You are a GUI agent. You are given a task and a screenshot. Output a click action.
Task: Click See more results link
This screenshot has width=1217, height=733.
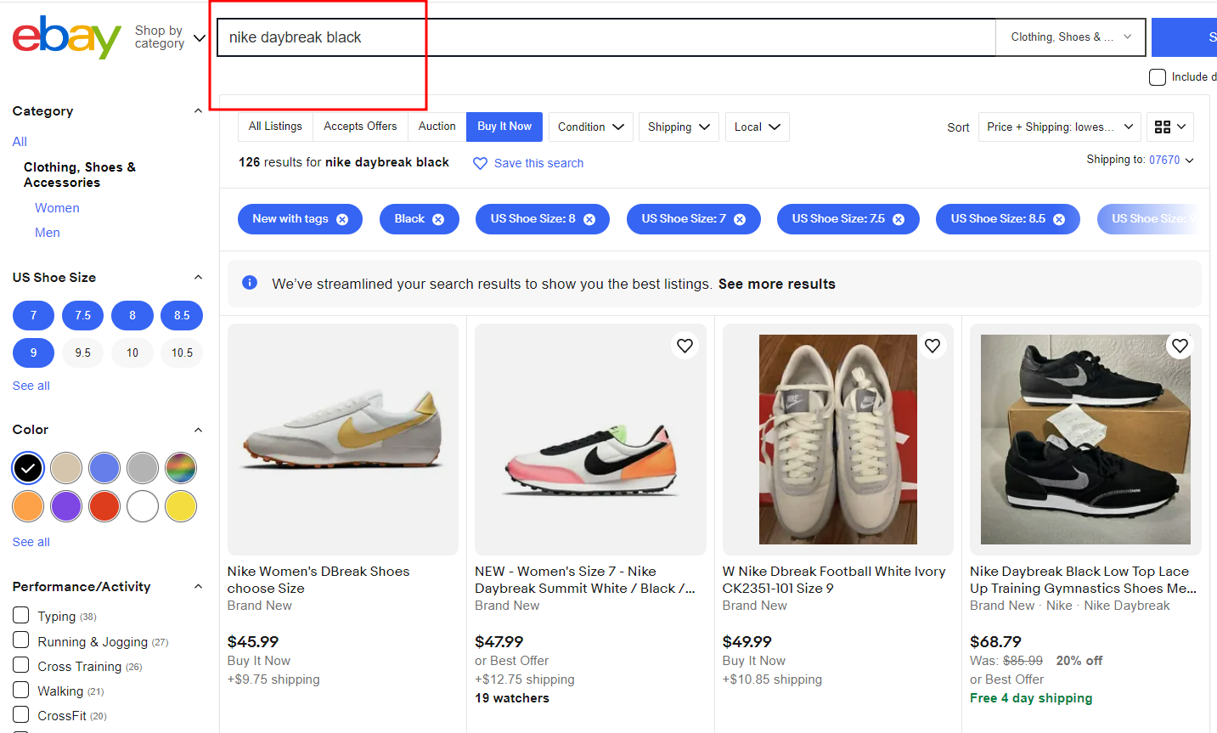click(x=777, y=284)
